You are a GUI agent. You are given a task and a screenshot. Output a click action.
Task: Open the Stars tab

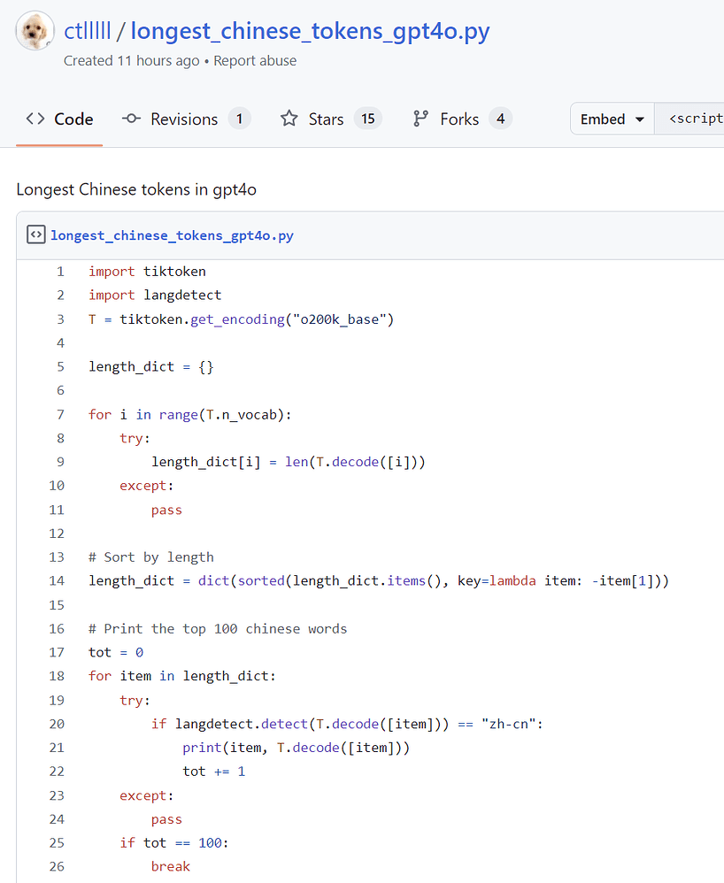331,119
